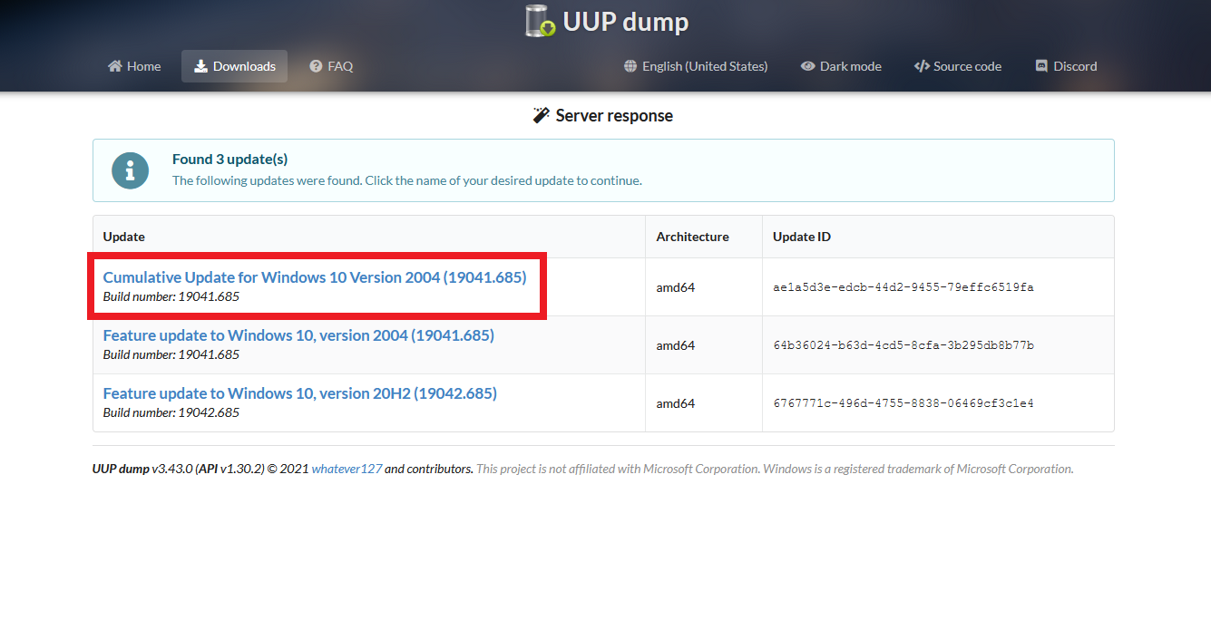Go to the Home page

[x=134, y=66]
